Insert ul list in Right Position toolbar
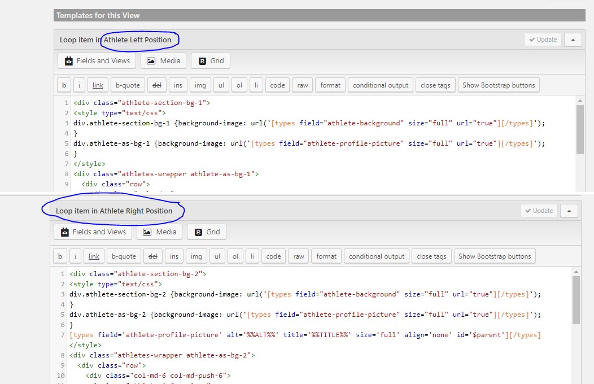Viewport: 594px width, 384px height. [x=217, y=256]
